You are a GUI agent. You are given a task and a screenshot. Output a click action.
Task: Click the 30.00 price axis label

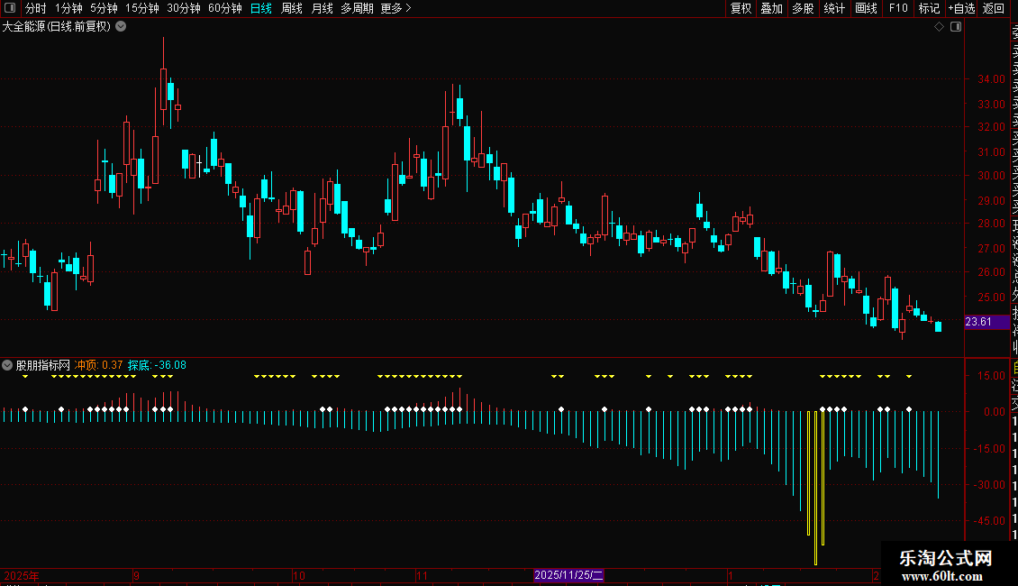point(991,176)
